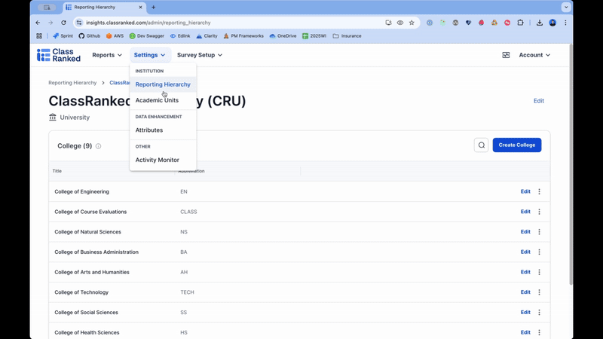Open the Insurance bookmarks folder
603x339 pixels.
point(347,35)
